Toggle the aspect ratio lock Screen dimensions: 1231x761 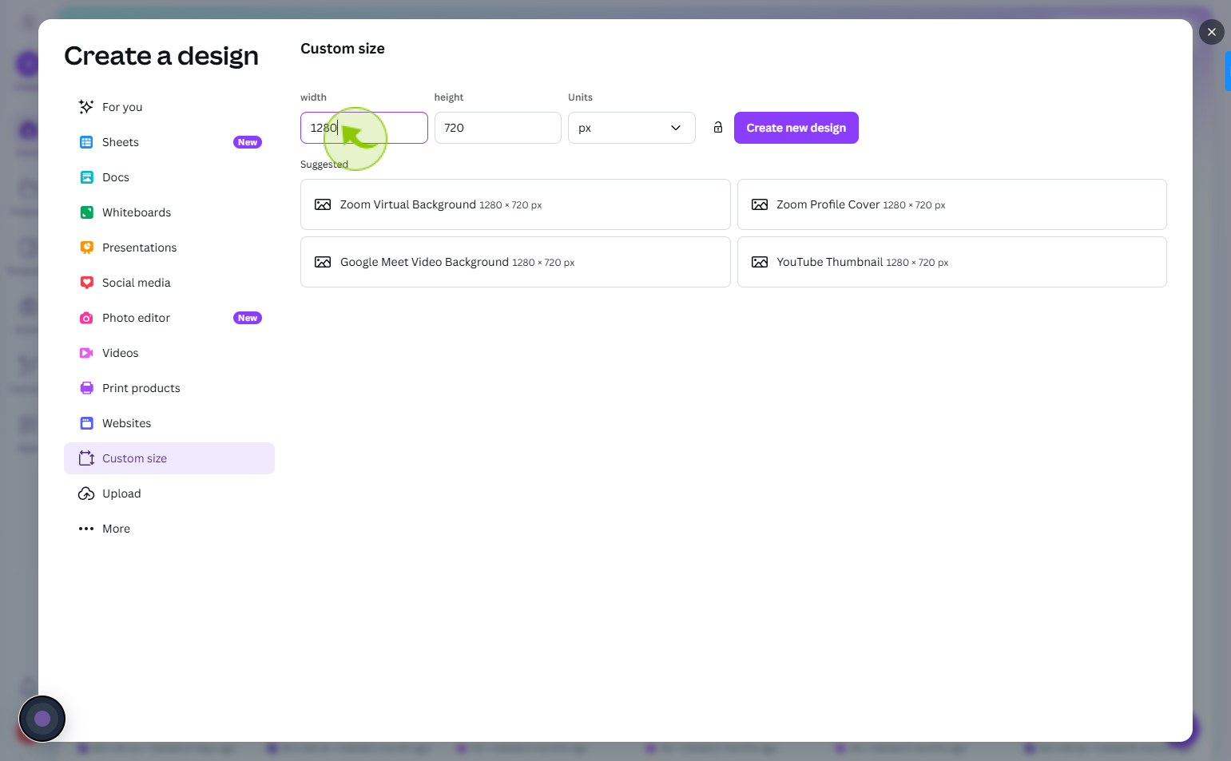(x=718, y=128)
